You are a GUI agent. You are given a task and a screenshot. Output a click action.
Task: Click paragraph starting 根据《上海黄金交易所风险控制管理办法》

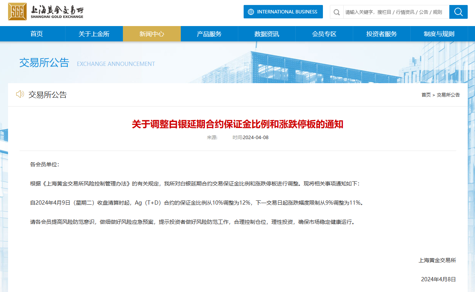pyautogui.click(x=195, y=184)
